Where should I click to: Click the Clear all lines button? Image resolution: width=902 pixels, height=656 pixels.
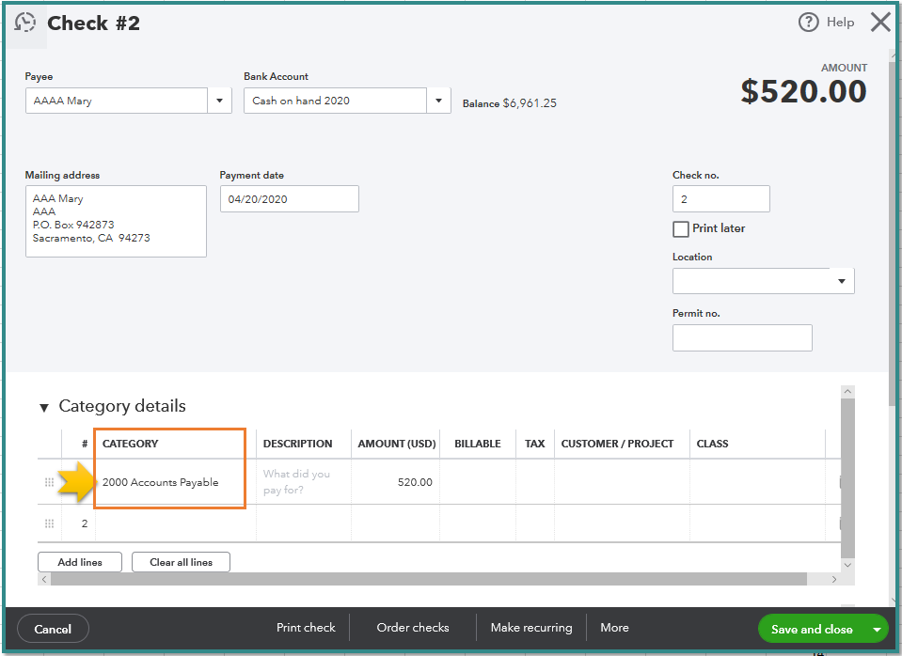pyautogui.click(x=181, y=562)
